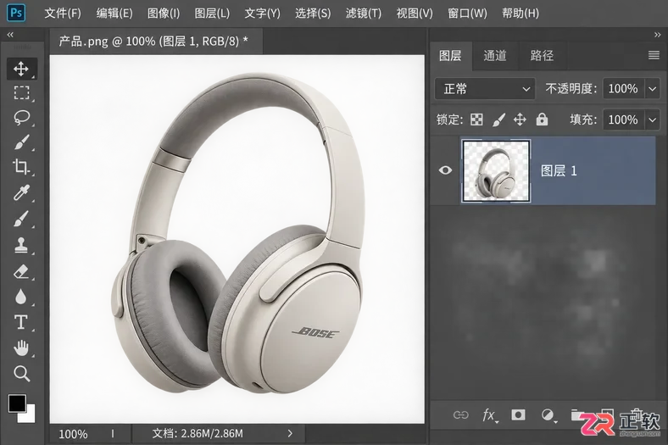
Task: Toggle lock image pixels brush icon
Action: (498, 120)
